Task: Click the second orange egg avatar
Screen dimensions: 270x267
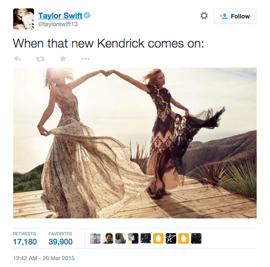Action: click(x=183, y=238)
